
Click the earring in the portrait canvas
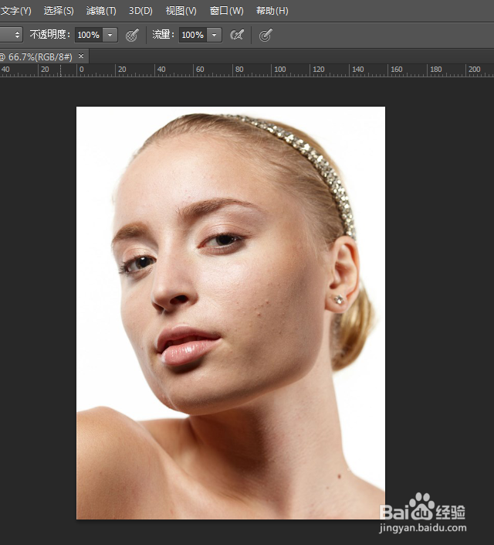(x=338, y=299)
